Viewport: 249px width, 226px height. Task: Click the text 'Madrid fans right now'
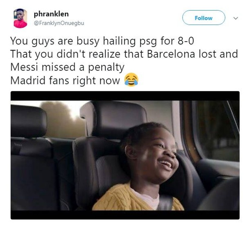point(65,80)
